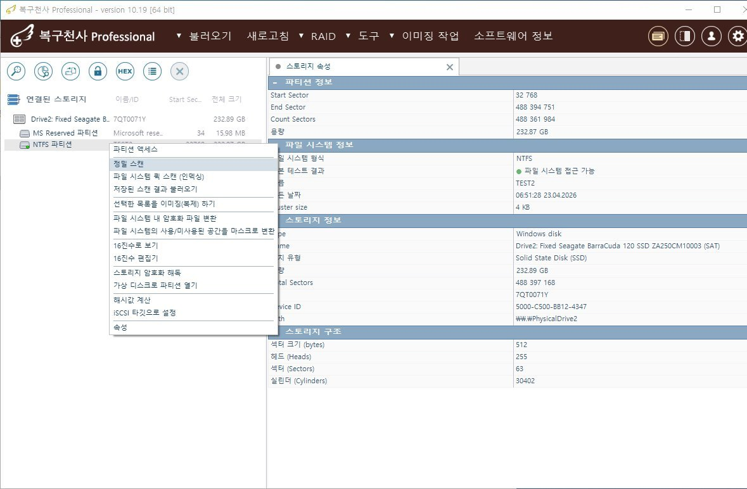
Task: Choose 16진수 편집기 in context menu
Action: pyautogui.click(x=193, y=258)
